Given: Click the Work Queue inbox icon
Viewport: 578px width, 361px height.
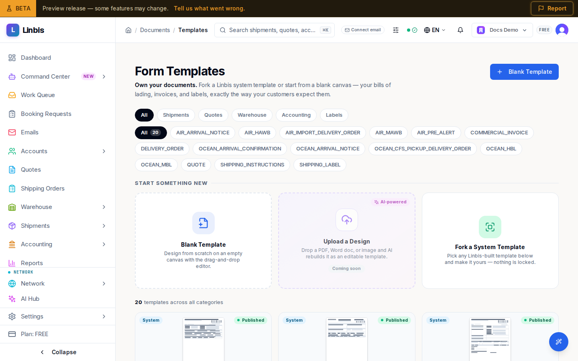Looking at the screenshot, I should pos(12,95).
